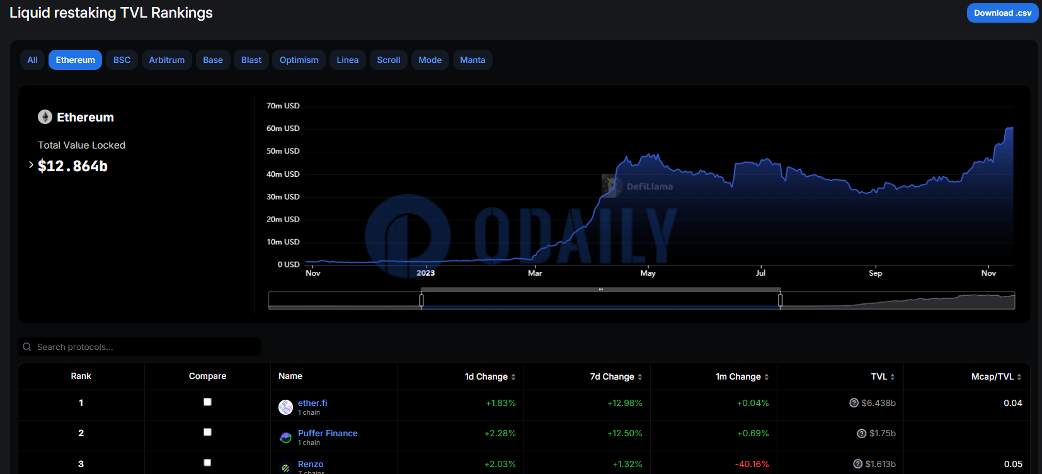Switch to the Scroll chain tab

[x=389, y=60]
